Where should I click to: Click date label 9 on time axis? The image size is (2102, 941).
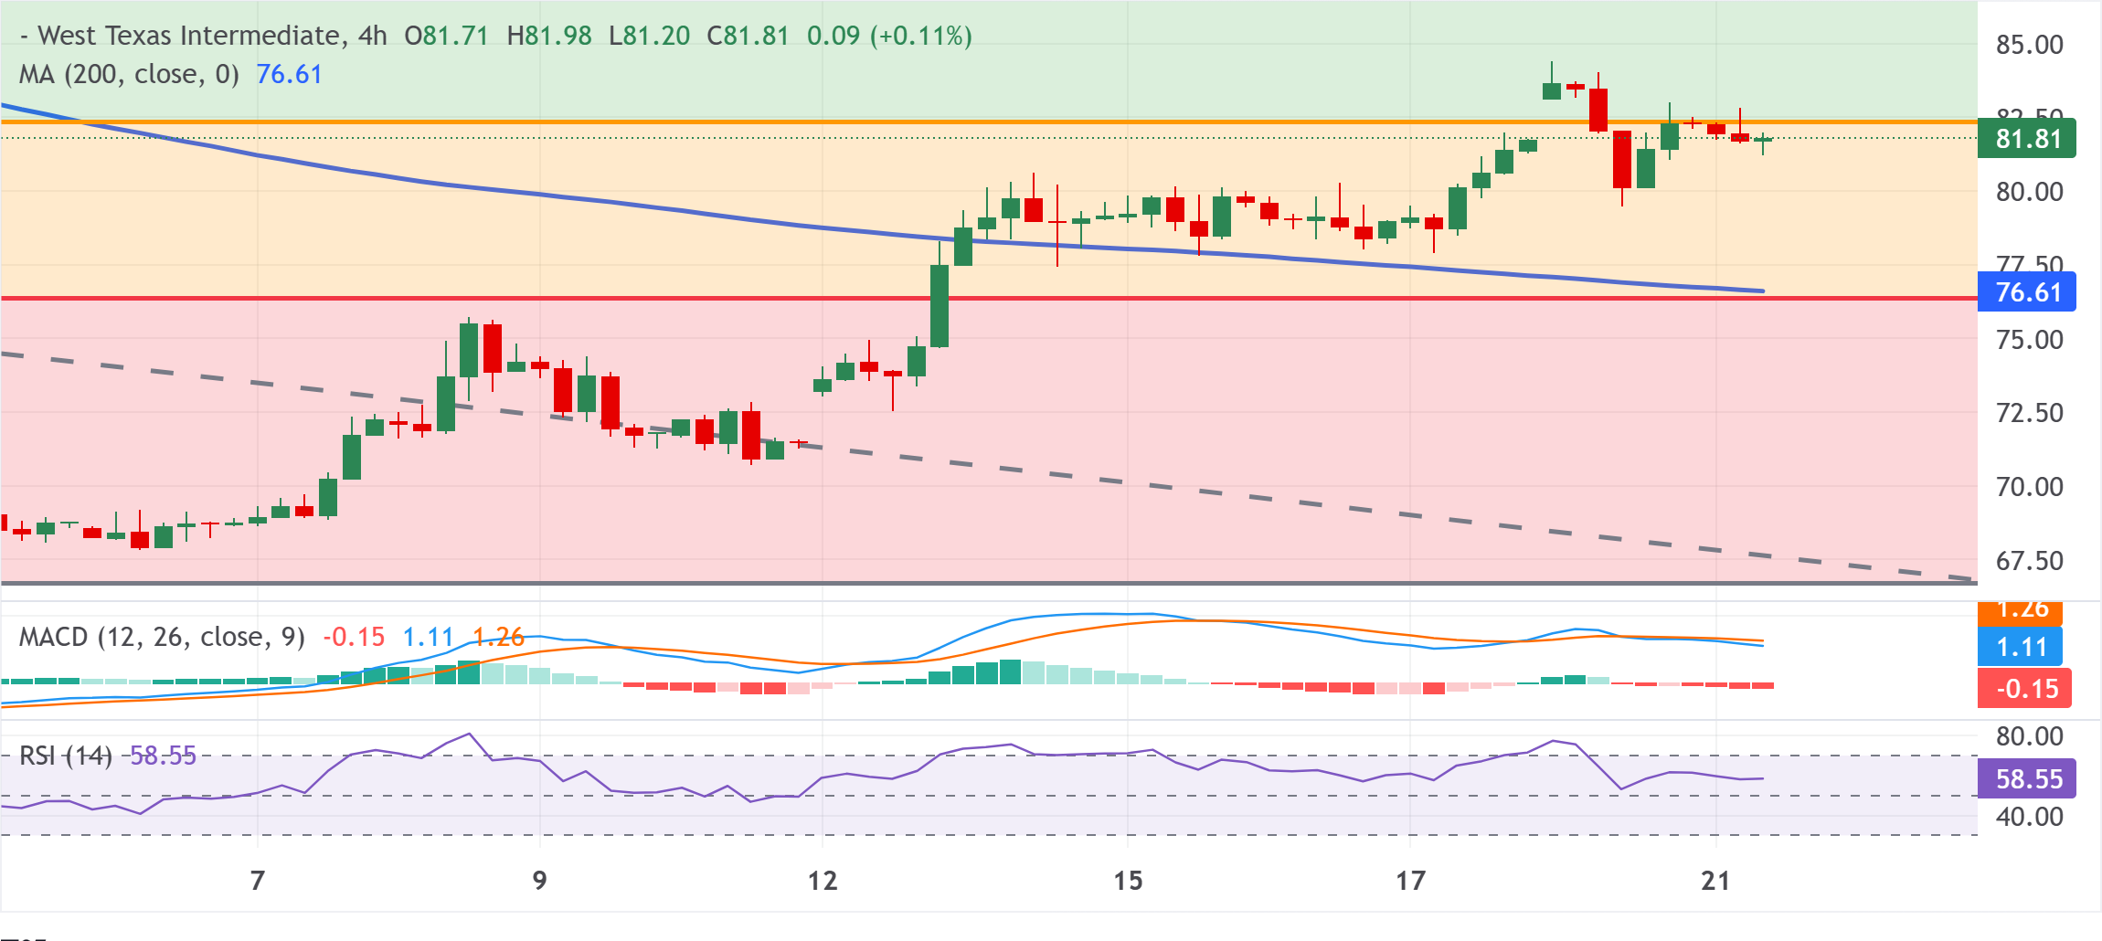point(540,881)
